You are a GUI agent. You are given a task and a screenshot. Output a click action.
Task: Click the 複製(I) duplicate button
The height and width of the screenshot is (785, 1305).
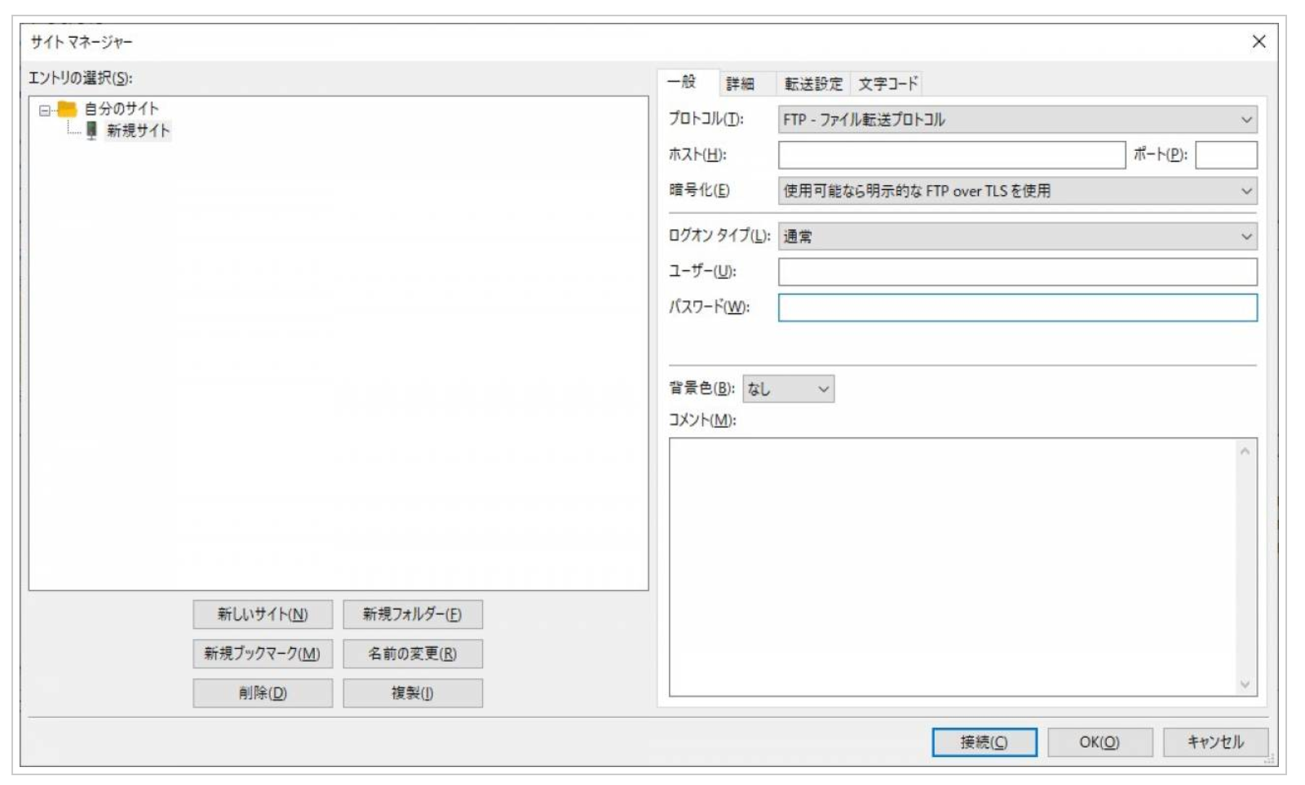(413, 693)
